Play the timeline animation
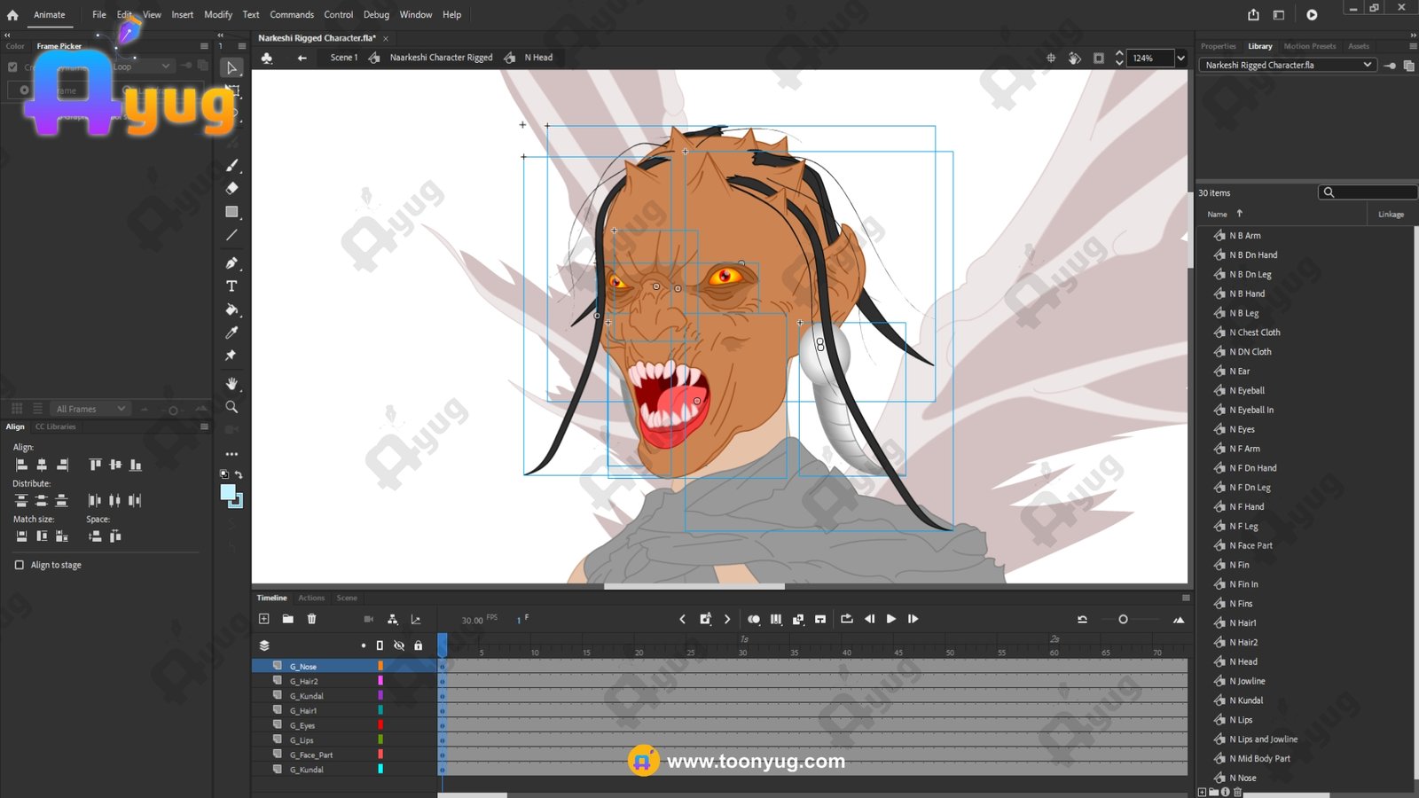 (x=890, y=619)
